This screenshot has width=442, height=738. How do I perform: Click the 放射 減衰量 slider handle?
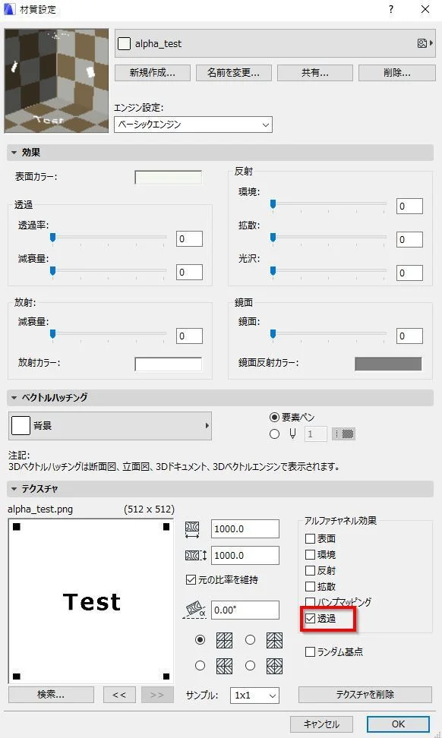pyautogui.click(x=52, y=334)
